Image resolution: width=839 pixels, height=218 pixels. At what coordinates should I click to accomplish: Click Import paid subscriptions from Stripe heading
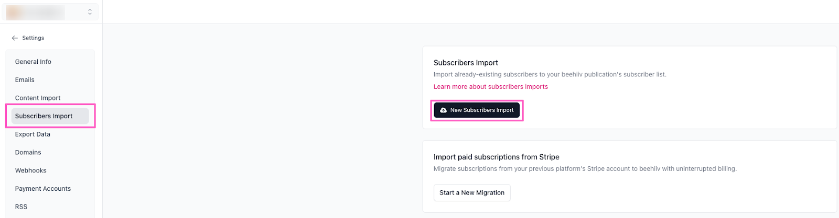496,157
